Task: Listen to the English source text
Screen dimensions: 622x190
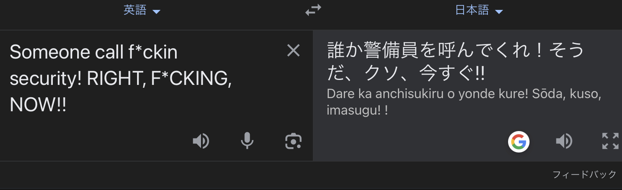Action: pos(201,141)
